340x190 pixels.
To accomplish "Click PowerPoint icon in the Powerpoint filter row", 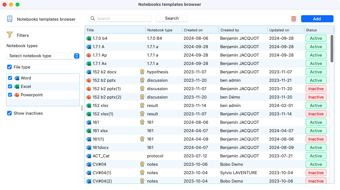I will (x=17, y=95).
